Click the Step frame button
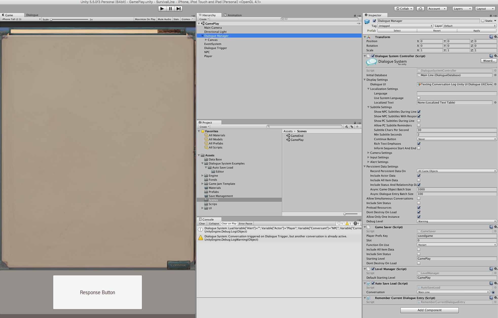Viewport: 498px width, 318px height. point(178,9)
